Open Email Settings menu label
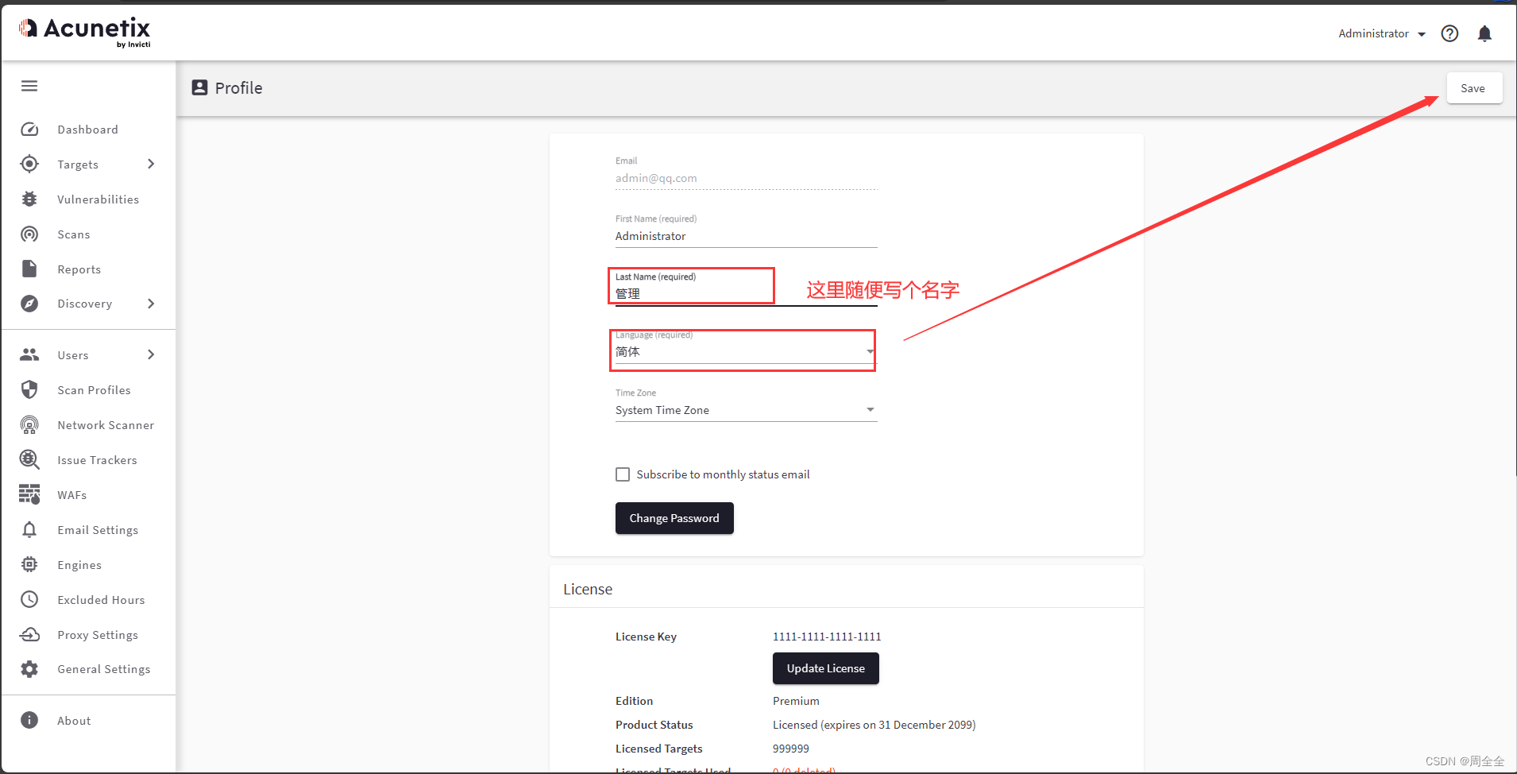Image resolution: width=1517 pixels, height=774 pixels. tap(98, 530)
